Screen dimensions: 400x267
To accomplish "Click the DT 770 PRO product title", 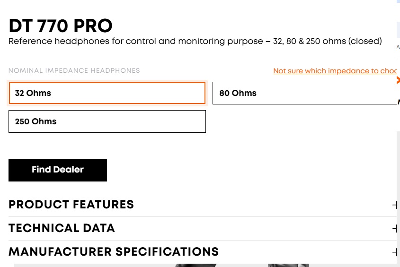I will click(x=61, y=26).
